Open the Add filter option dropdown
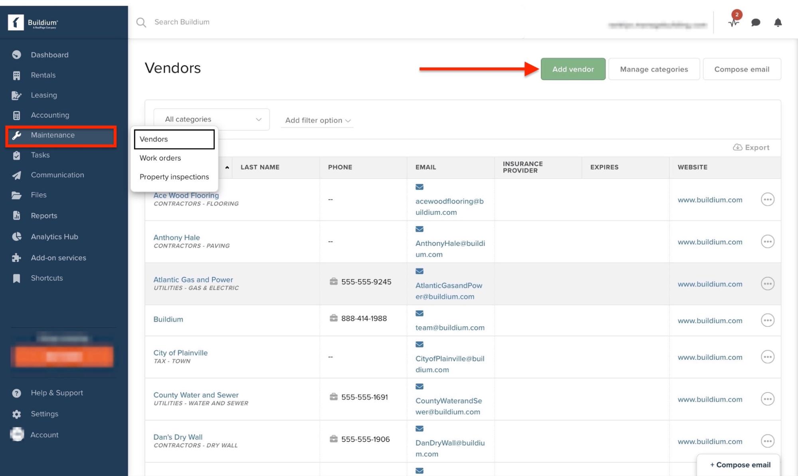Screen dimensions: 798x476 click(317, 120)
